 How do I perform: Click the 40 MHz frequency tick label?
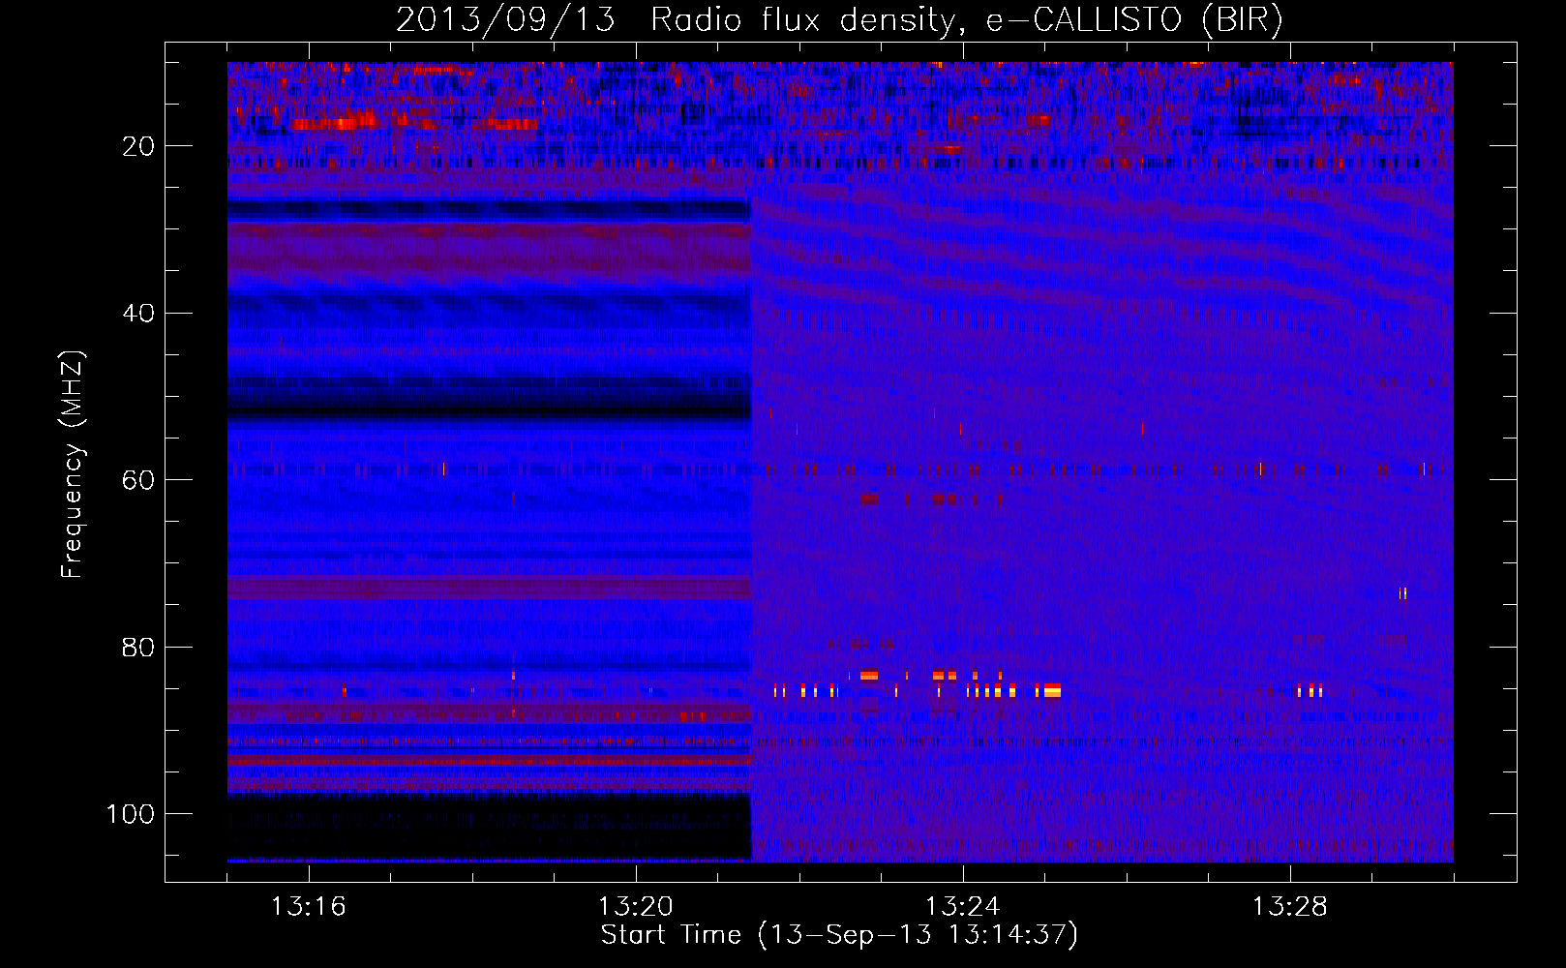(x=138, y=314)
